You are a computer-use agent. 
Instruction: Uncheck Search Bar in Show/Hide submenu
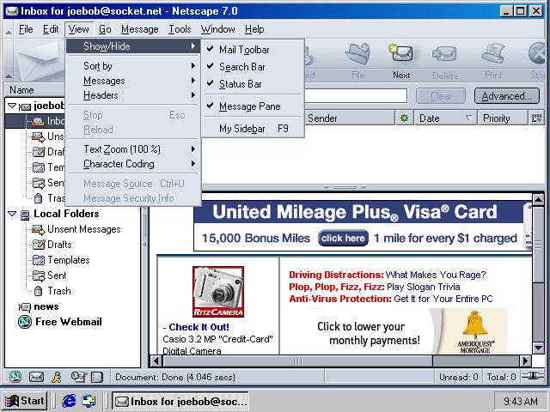coord(253,67)
